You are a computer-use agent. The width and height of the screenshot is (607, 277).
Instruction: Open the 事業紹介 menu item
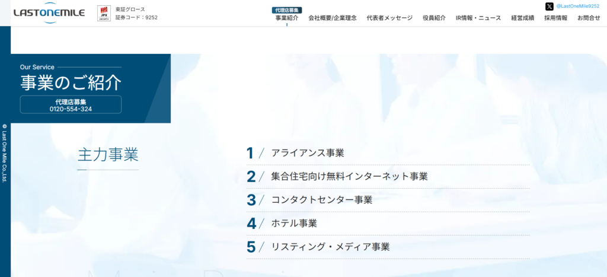pyautogui.click(x=287, y=18)
